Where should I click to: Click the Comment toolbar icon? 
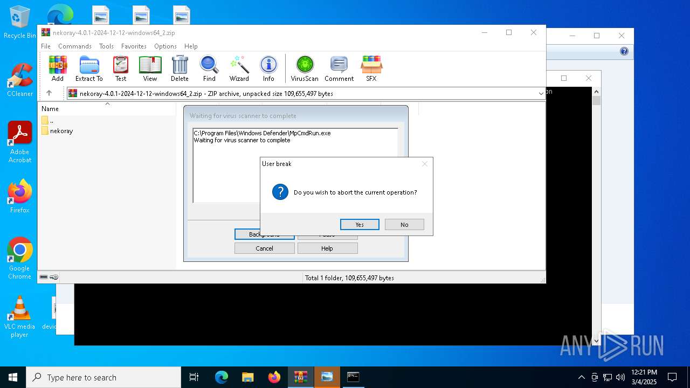tap(339, 68)
